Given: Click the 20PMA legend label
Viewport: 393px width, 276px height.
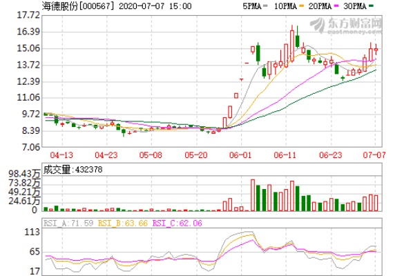Looking at the screenshot, I should coord(320,6).
